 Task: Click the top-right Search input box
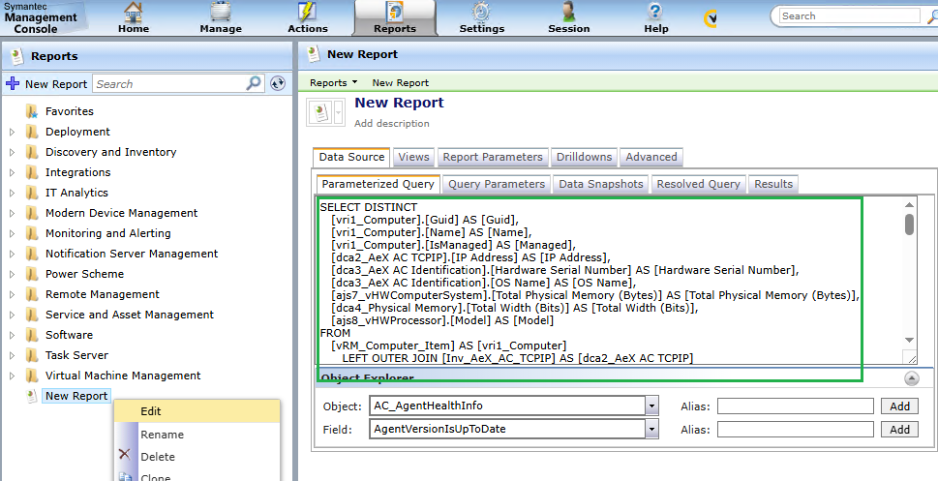point(850,16)
